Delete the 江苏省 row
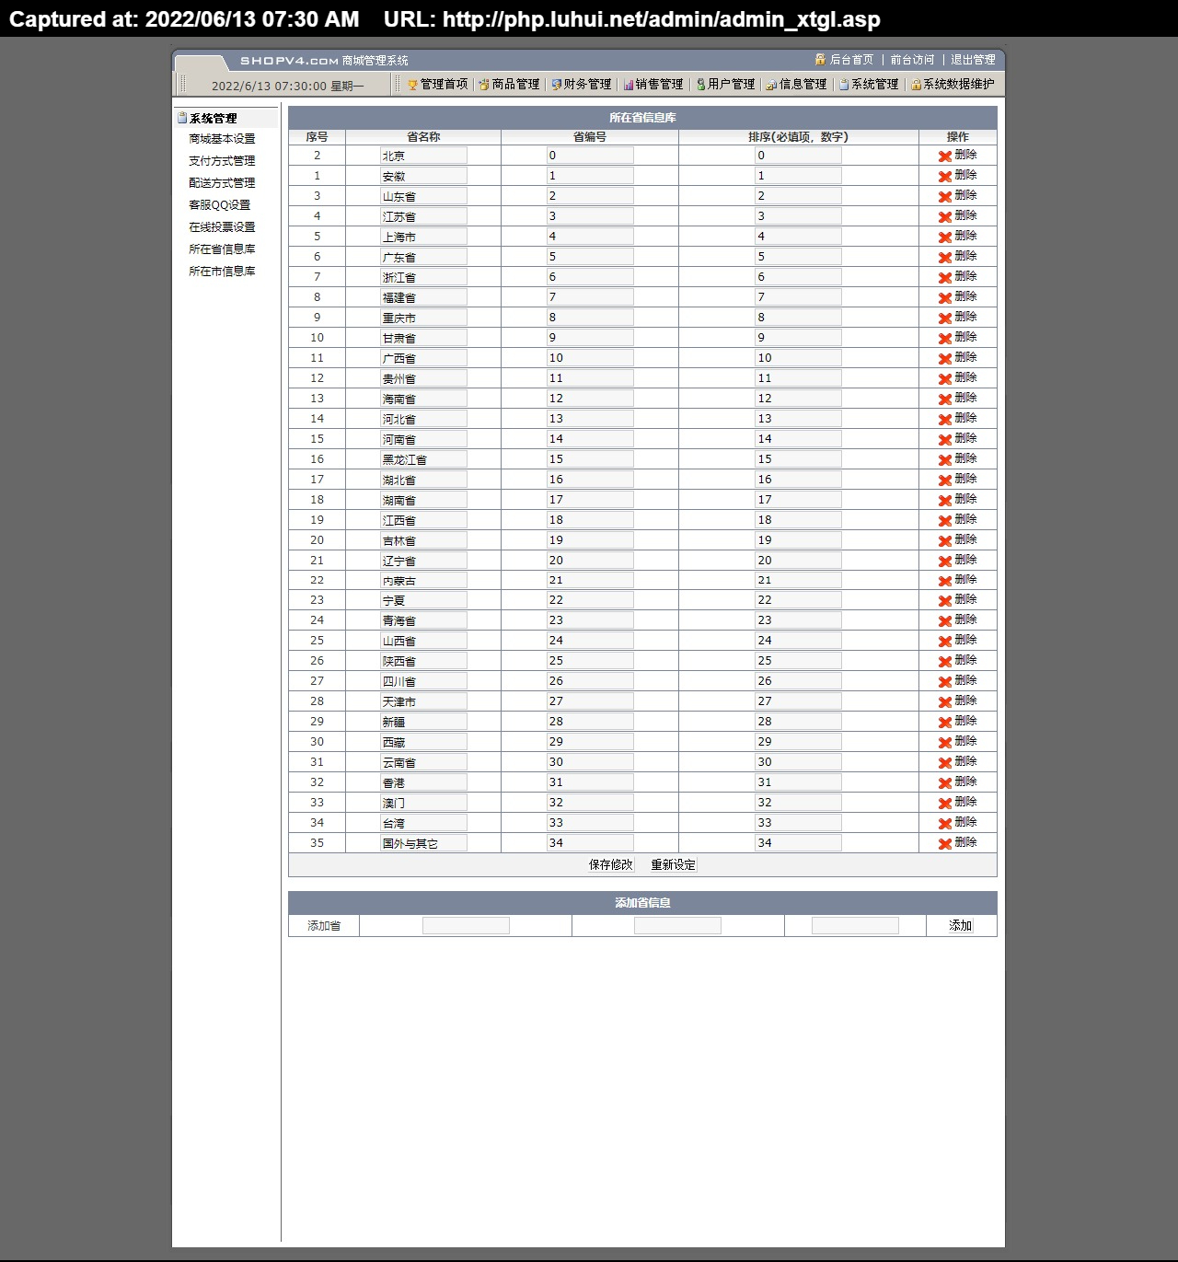This screenshot has width=1178, height=1262. (x=957, y=216)
